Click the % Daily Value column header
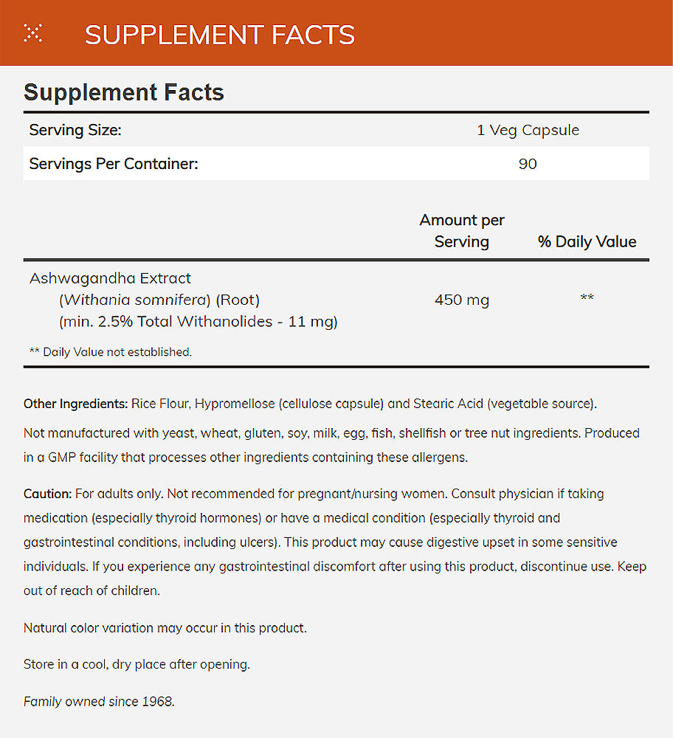This screenshot has height=738, width=673. click(x=587, y=241)
